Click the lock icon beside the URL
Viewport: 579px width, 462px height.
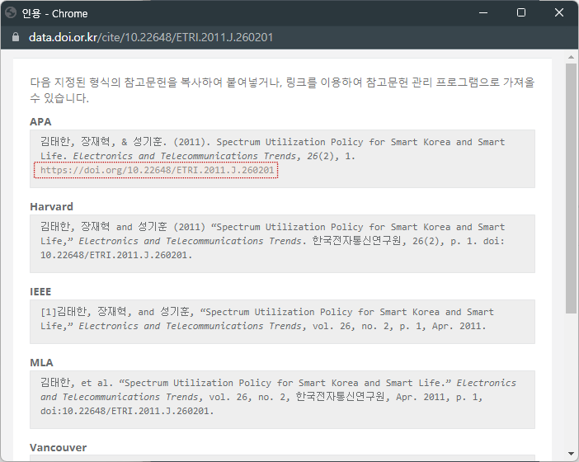(x=16, y=37)
